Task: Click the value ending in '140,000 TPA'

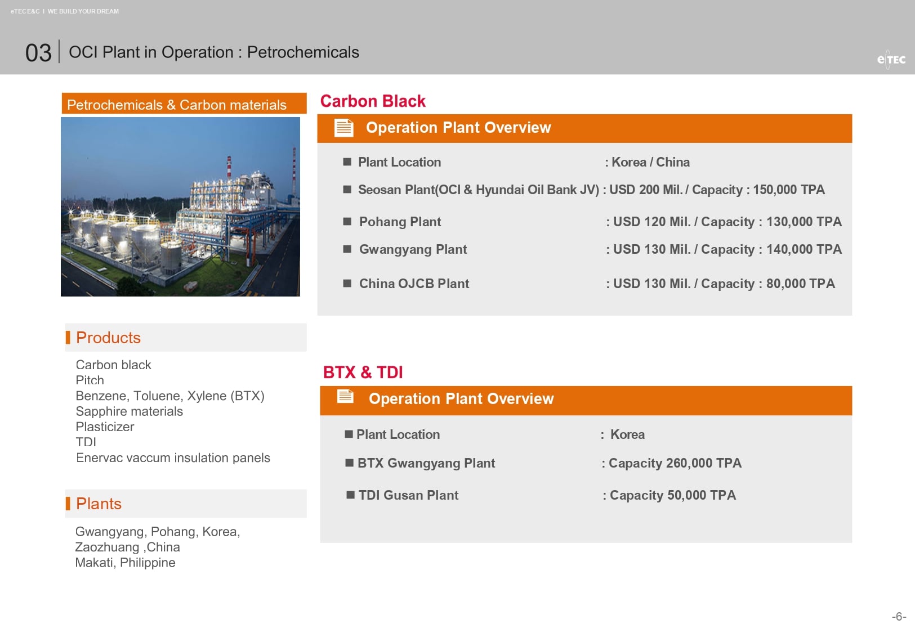Action: click(727, 249)
